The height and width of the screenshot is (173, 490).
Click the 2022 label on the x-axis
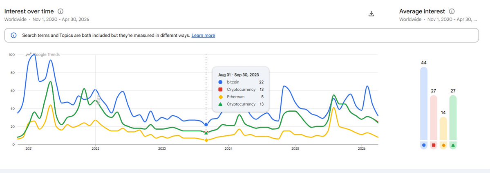point(95,148)
